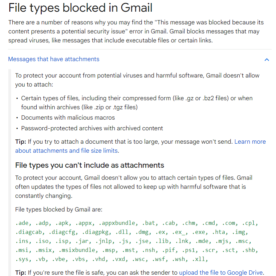The width and height of the screenshot is (276, 276).
Task: Collapse the 'Messages that have attachments' section
Action: coord(54,59)
